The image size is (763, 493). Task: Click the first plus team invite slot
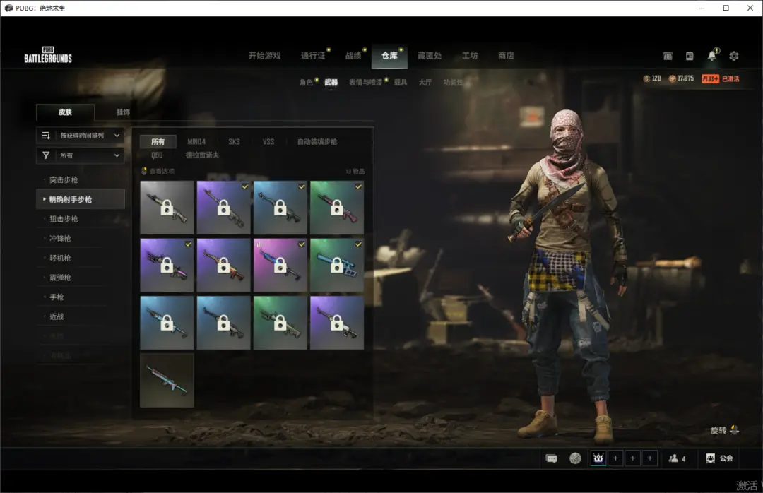615,458
